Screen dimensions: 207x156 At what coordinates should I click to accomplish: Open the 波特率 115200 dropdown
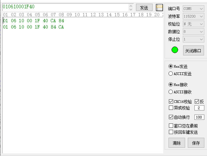tap(193, 17)
